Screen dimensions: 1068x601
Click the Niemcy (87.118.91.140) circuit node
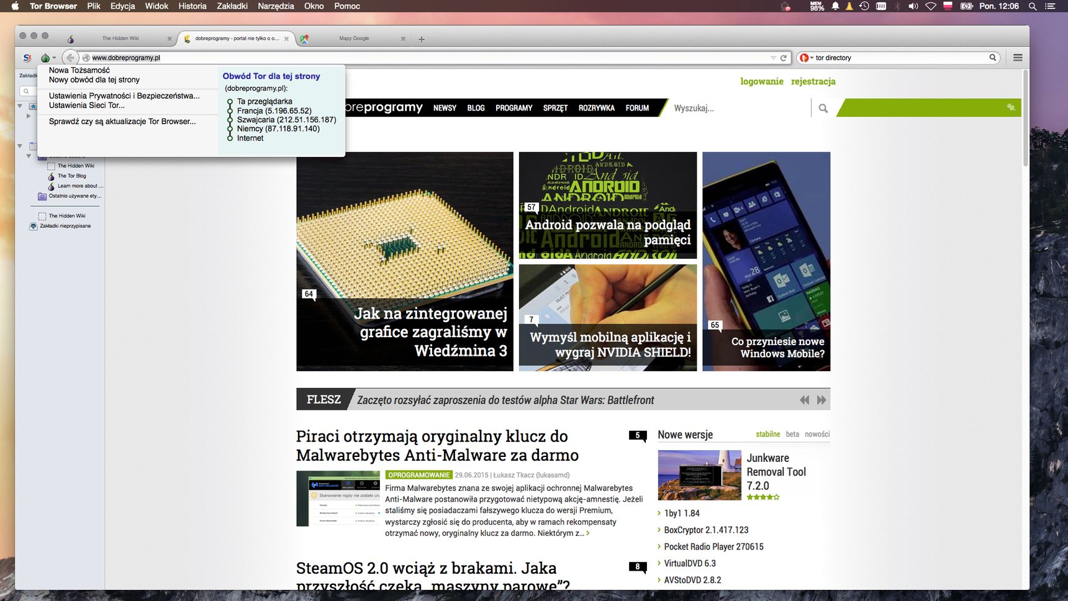coord(278,129)
